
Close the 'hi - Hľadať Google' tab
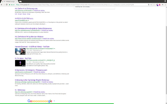[x=17, y=2]
